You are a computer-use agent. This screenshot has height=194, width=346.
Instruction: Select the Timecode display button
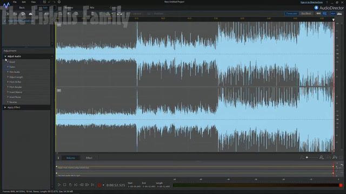point(291,13)
